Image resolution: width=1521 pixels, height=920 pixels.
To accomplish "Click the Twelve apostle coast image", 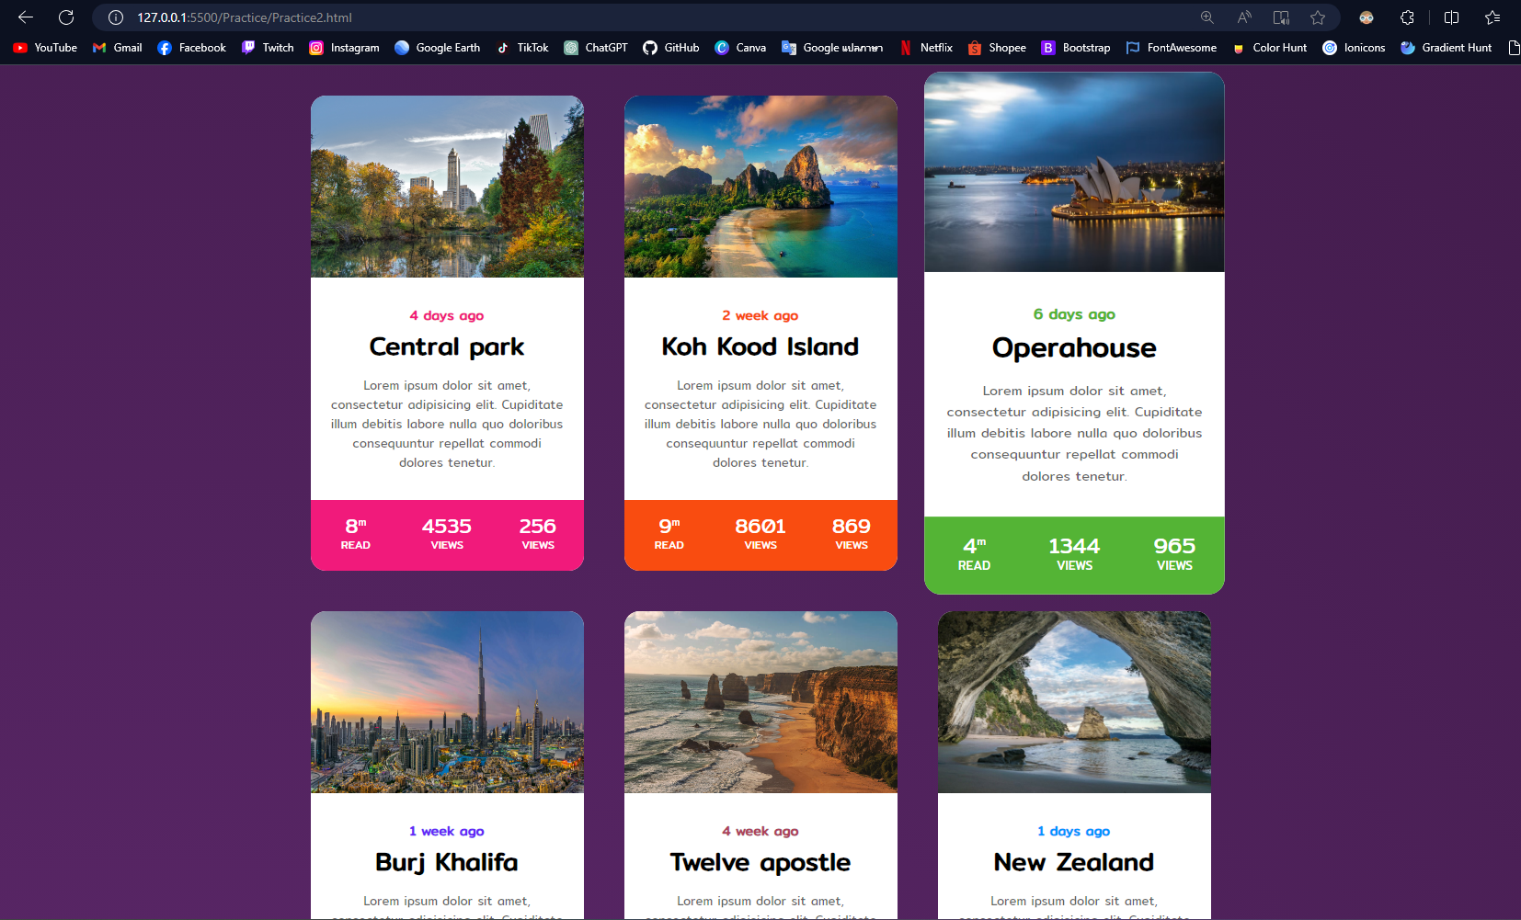I will pyautogui.click(x=760, y=702).
